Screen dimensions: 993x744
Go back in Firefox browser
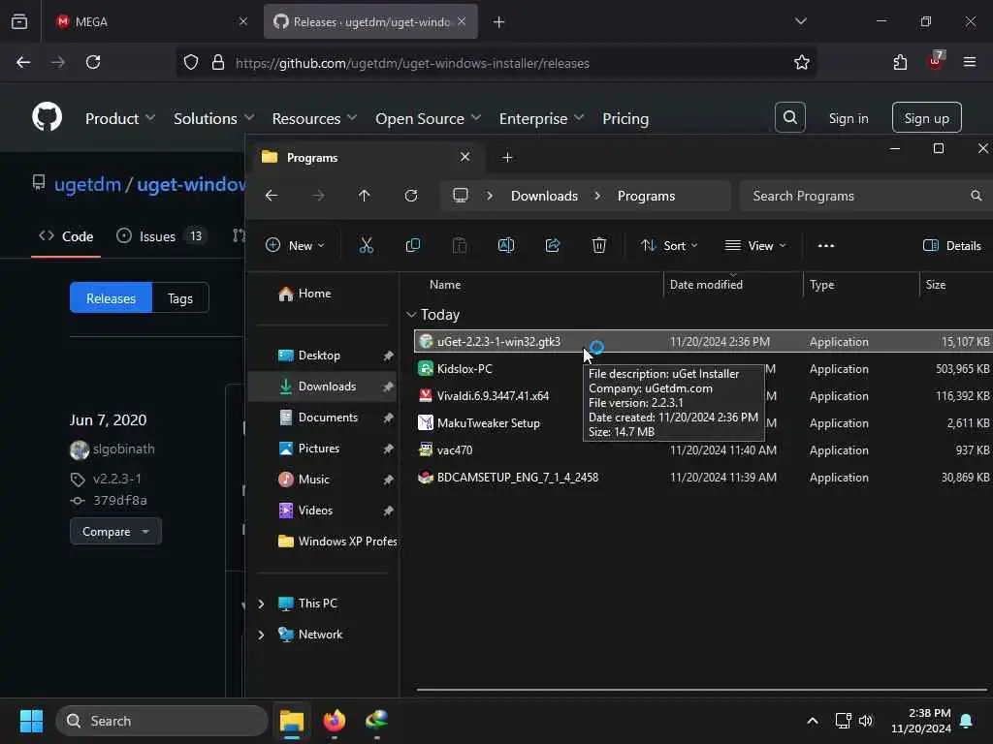pos(23,62)
